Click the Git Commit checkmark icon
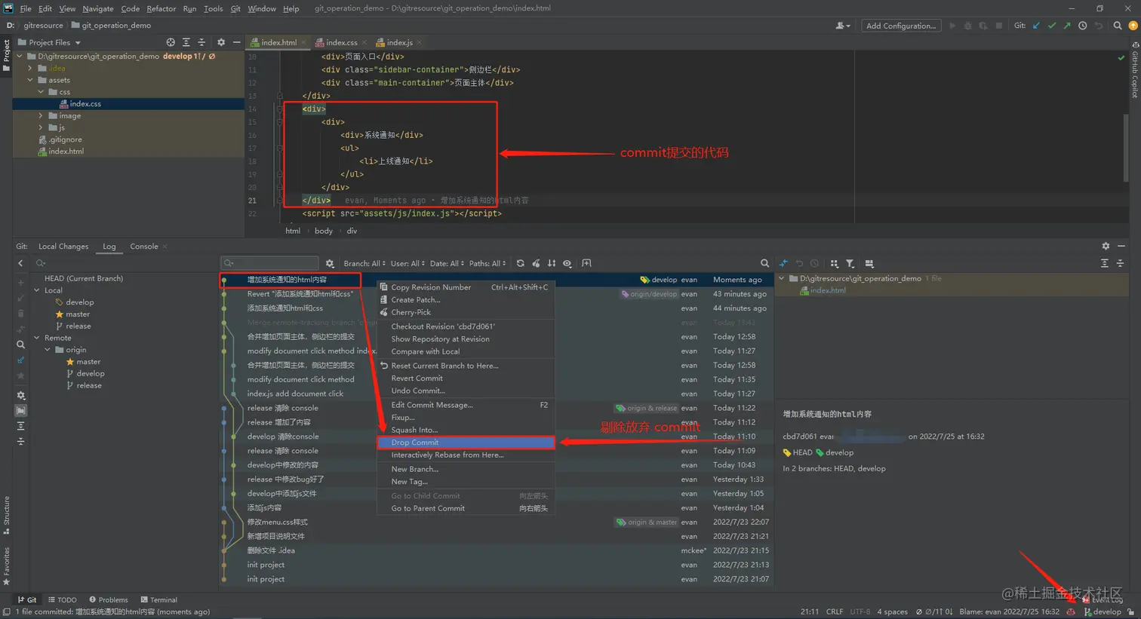The height and width of the screenshot is (619, 1141). tap(1051, 26)
